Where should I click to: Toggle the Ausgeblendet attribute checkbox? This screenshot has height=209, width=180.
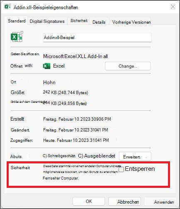click(80, 156)
